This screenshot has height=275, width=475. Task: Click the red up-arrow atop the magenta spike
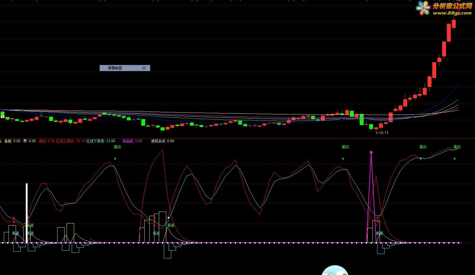(371, 152)
